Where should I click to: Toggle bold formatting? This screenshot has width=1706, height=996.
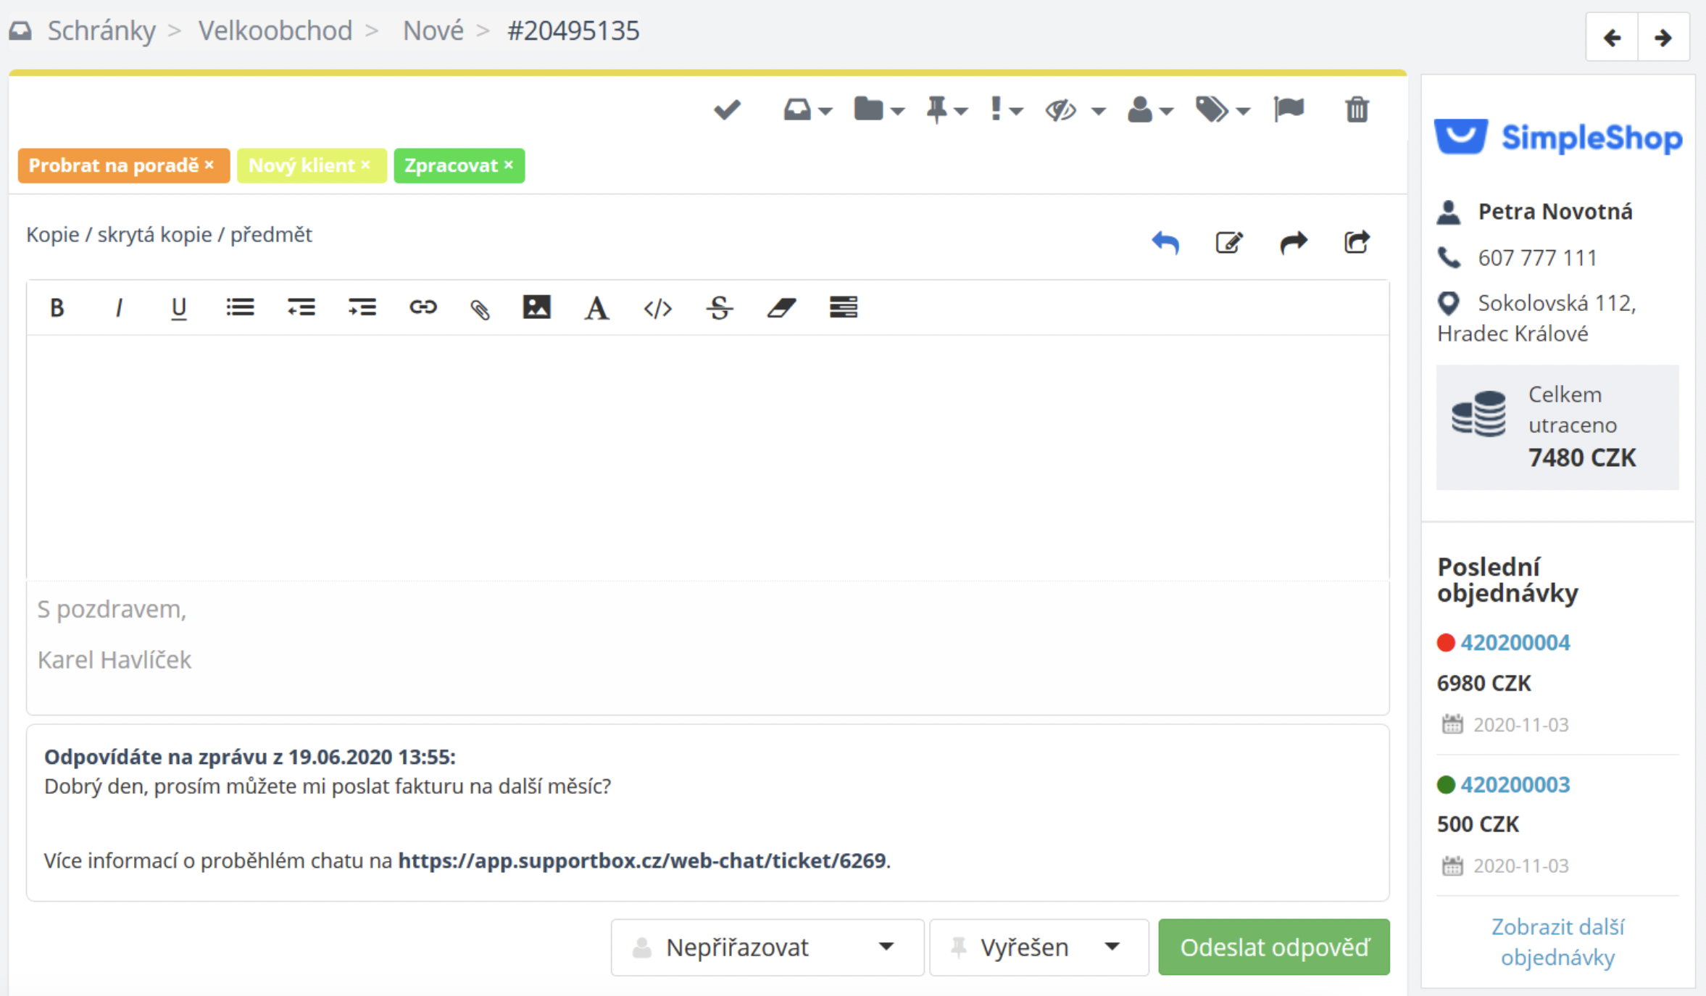[x=57, y=308]
